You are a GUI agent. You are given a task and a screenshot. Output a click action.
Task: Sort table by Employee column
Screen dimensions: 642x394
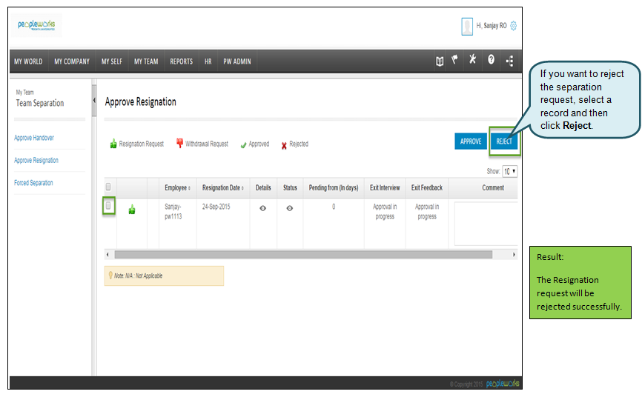click(177, 188)
